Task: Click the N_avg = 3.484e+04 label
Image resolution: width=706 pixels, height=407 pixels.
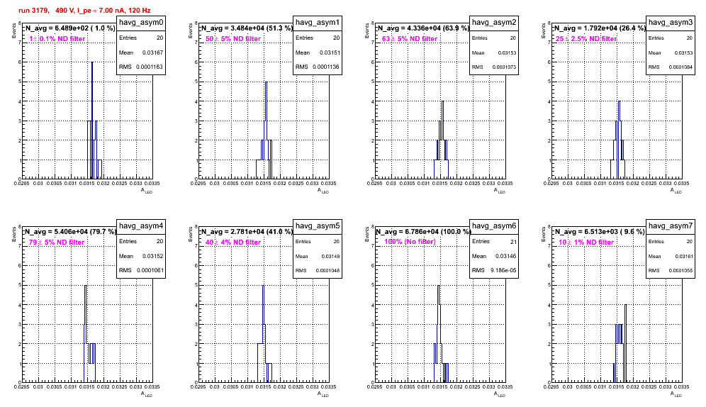Action: click(247, 28)
